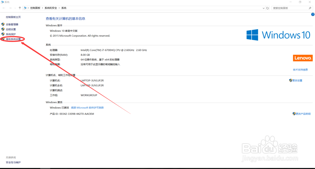The image size is (315, 169).
Task: Go up one folder level arrow
Action: click(20, 8)
